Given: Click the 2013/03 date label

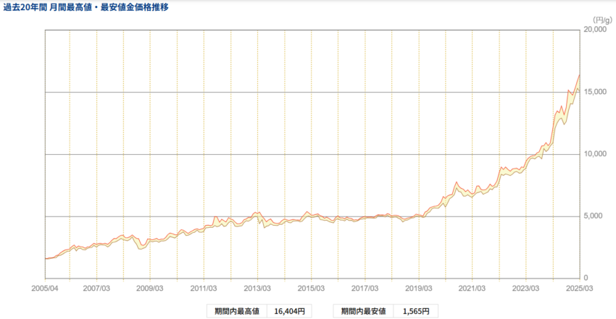Looking at the screenshot, I should [257, 287].
